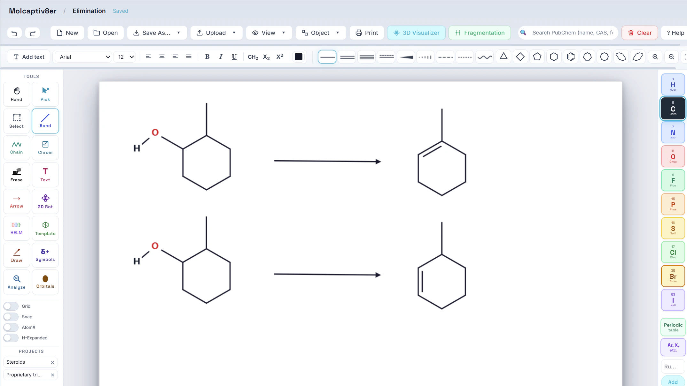Click the black text color swatch

[299, 57]
